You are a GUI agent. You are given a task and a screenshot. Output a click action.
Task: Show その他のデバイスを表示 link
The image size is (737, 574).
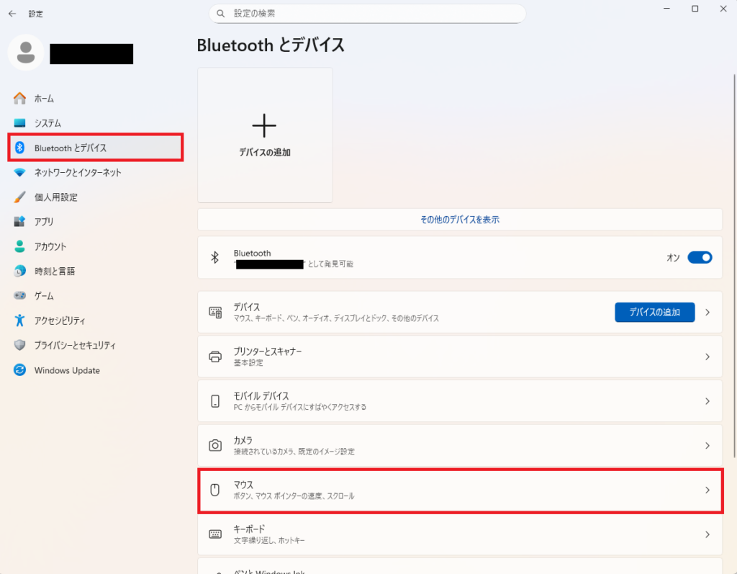click(x=461, y=219)
